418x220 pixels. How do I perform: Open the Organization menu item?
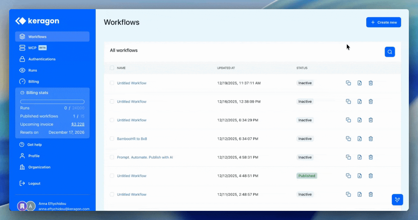click(39, 167)
